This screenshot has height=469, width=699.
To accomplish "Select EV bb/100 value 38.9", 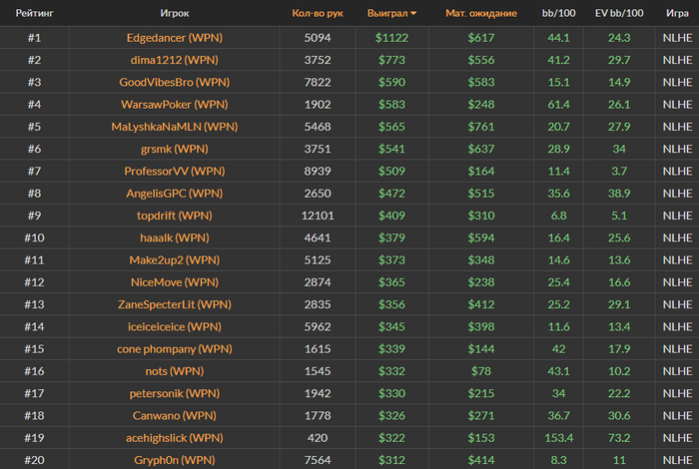I will pos(619,194).
